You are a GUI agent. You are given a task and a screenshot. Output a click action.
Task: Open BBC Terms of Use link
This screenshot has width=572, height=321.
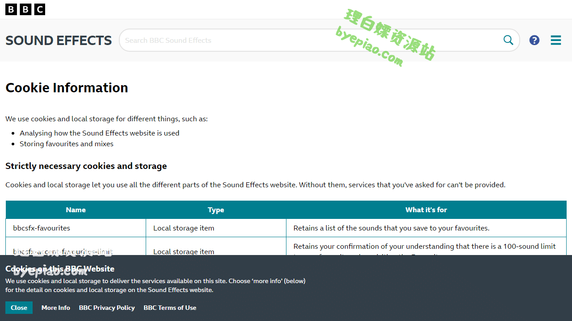[x=170, y=308]
